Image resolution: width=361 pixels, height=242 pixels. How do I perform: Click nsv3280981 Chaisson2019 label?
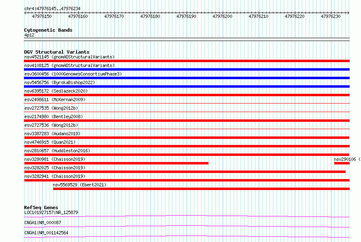point(55,159)
